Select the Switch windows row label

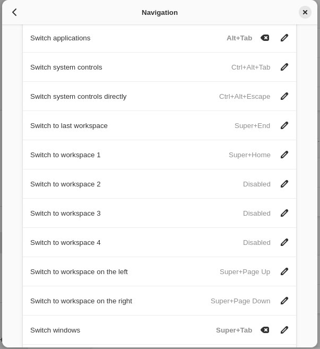55,330
